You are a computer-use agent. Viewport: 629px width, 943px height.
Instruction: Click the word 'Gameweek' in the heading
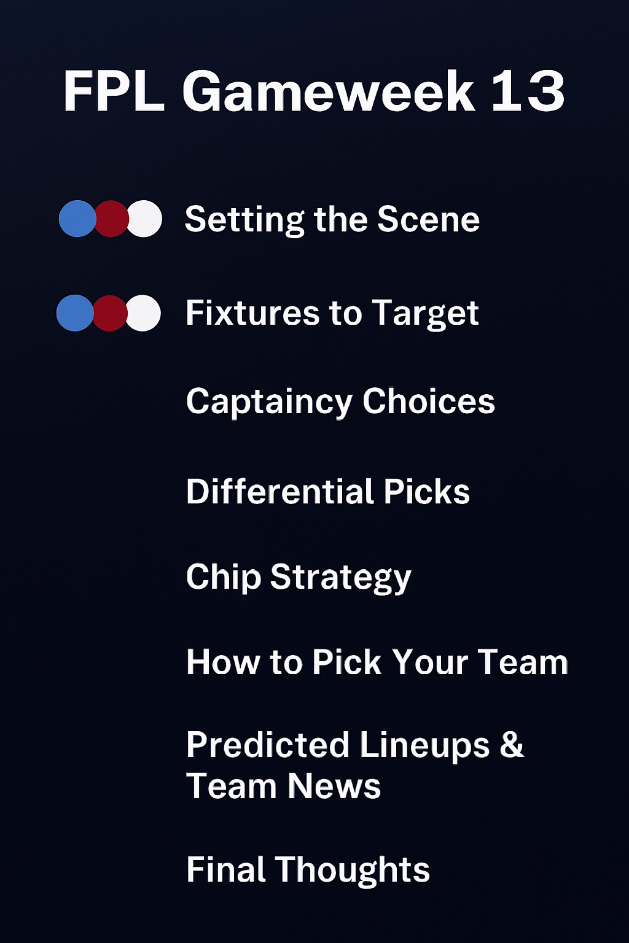coord(329,91)
